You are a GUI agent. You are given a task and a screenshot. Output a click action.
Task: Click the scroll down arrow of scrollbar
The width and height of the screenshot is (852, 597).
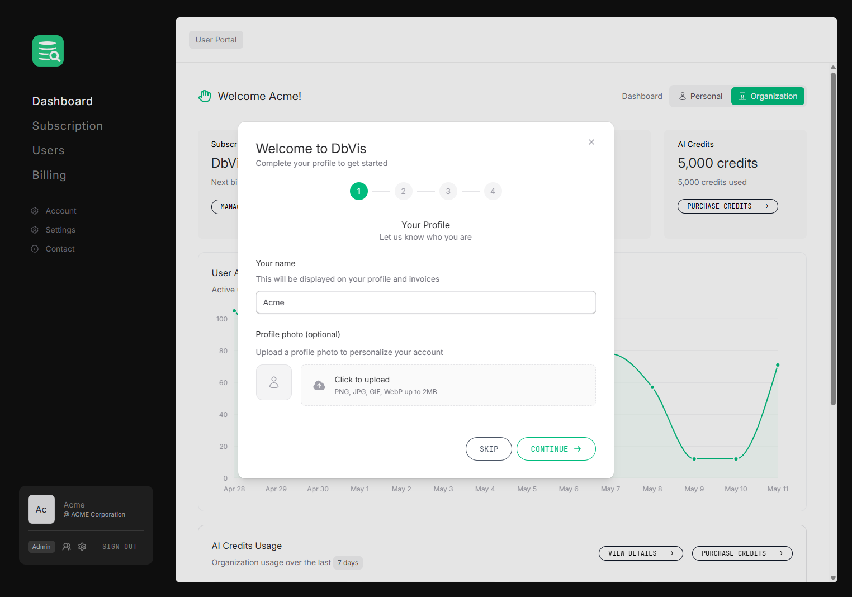point(833,579)
